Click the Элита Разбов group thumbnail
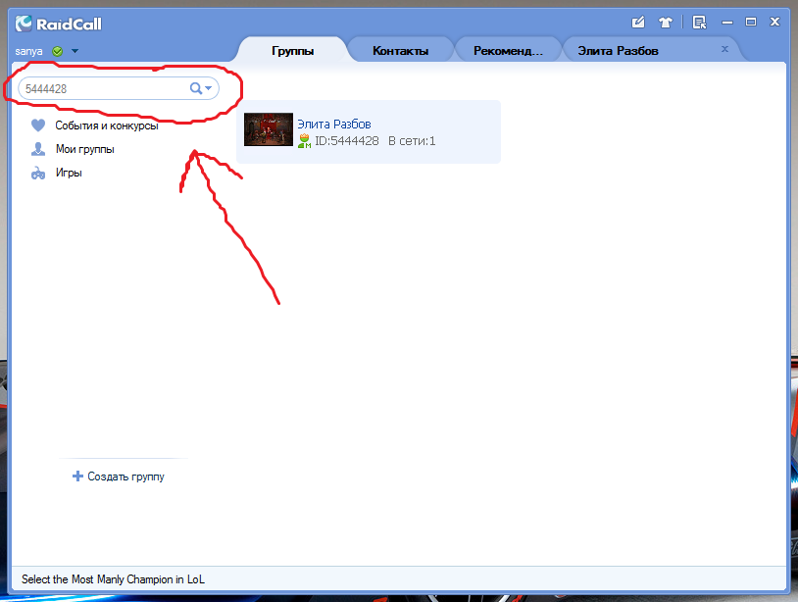 [269, 129]
